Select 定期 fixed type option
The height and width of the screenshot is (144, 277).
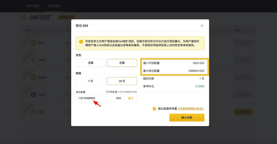click(122, 63)
